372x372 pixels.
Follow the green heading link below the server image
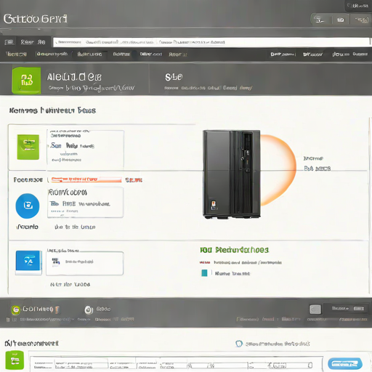(x=235, y=250)
